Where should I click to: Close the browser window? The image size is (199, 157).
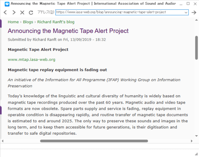(x=195, y=4)
